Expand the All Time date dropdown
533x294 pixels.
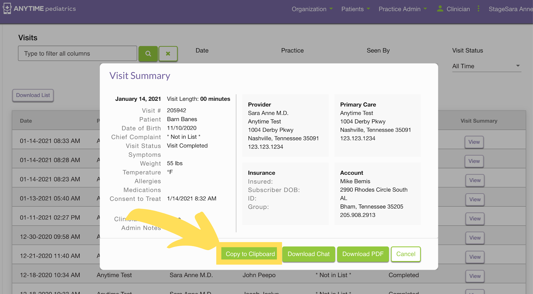point(486,66)
